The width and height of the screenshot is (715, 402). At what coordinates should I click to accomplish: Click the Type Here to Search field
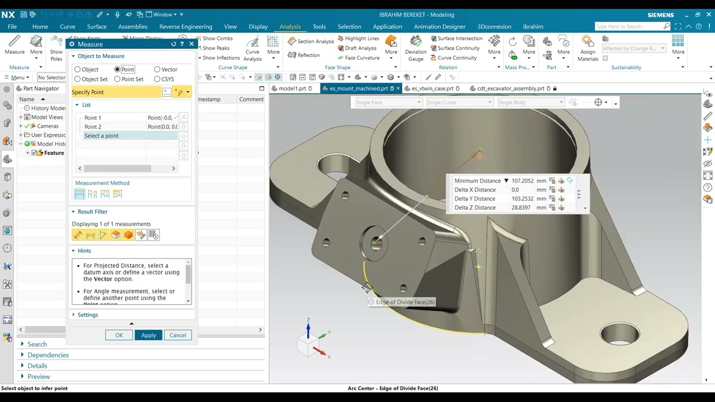pos(632,26)
